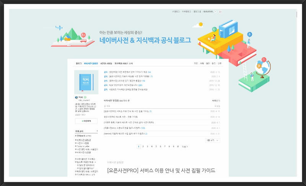Go to page 7 of post list
Viewport: 306px width, 186px height.
click(165, 147)
